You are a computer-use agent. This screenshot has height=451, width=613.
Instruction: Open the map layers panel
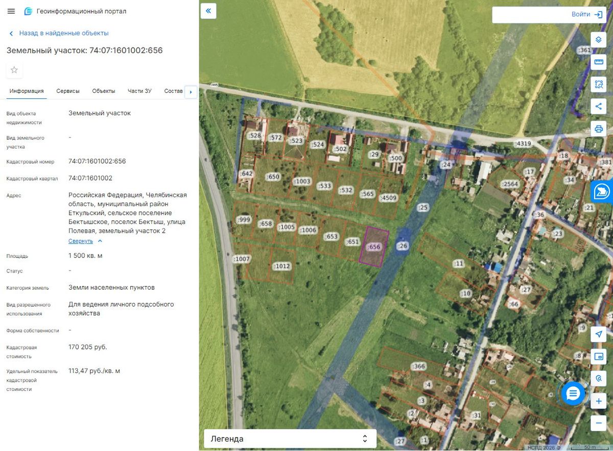click(599, 39)
